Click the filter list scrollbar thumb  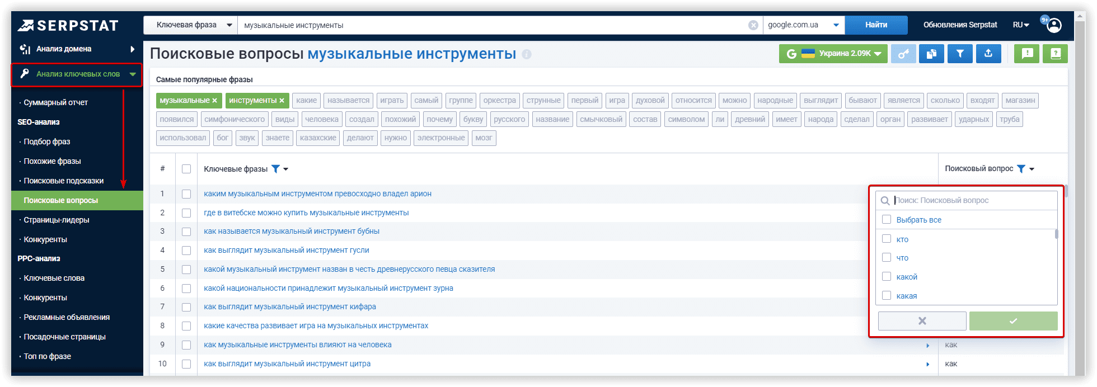[x=1057, y=234]
